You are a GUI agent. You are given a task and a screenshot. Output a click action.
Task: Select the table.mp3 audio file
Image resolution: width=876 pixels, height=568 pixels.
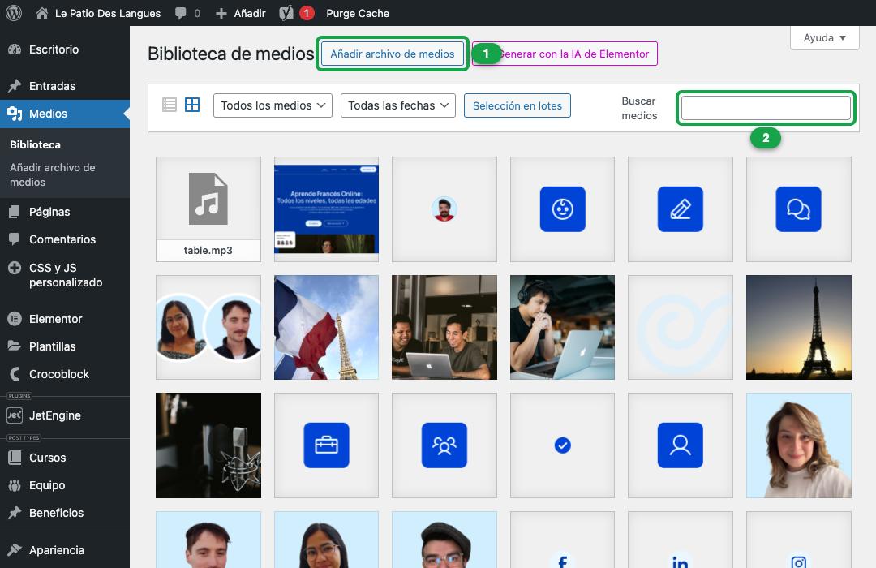coord(208,209)
